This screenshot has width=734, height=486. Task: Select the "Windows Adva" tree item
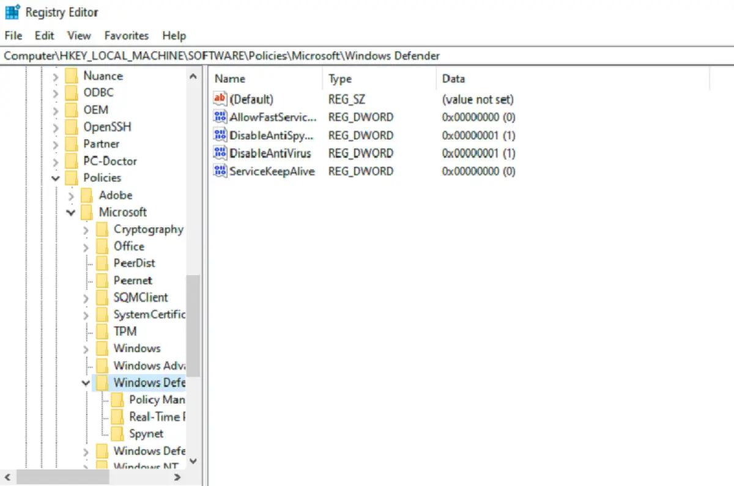click(149, 366)
